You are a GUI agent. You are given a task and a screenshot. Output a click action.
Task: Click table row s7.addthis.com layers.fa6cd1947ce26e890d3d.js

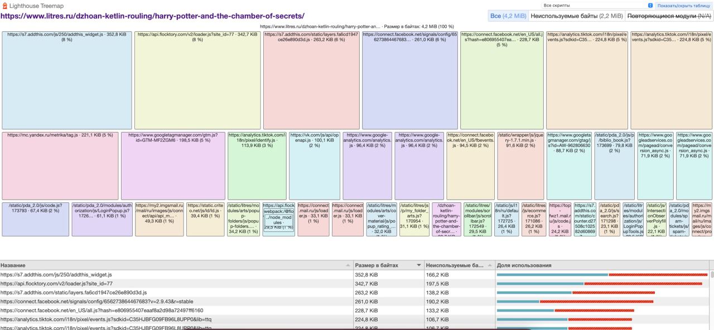click(355, 293)
